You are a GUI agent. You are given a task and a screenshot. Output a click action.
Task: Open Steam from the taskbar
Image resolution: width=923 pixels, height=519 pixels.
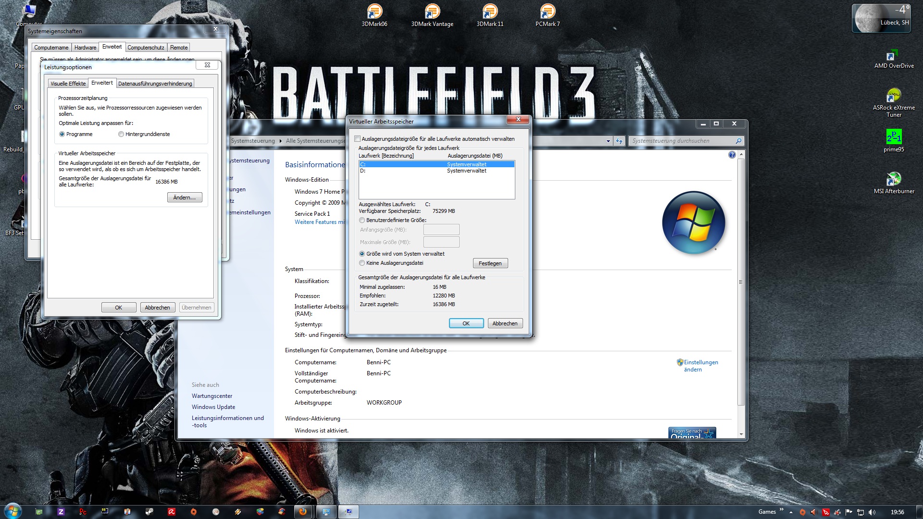[x=150, y=511]
